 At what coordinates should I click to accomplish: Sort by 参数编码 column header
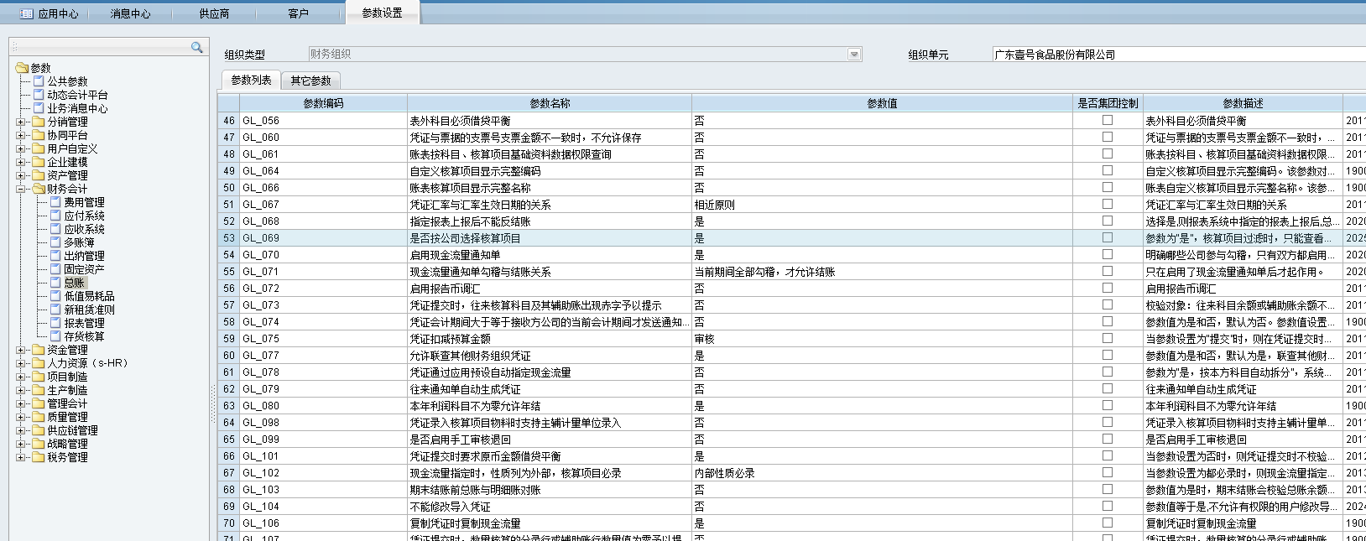click(323, 103)
